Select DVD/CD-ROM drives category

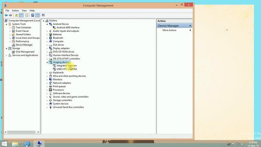pyautogui.click(x=64, y=52)
